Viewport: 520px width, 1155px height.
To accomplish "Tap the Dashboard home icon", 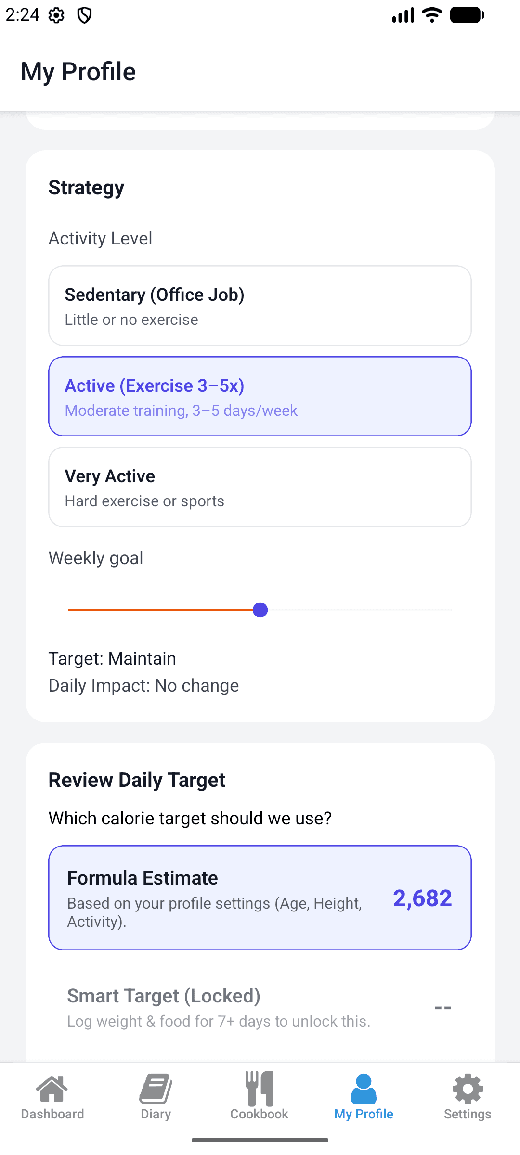I will (52, 1089).
